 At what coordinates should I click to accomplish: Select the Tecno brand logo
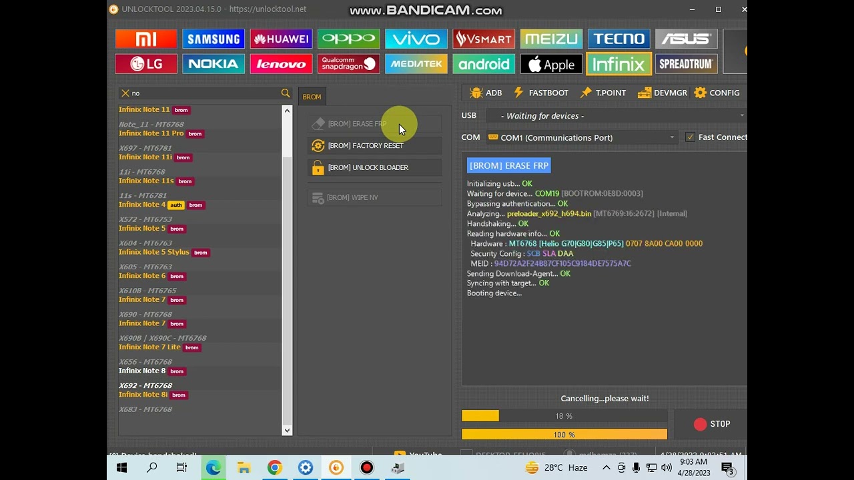click(619, 39)
